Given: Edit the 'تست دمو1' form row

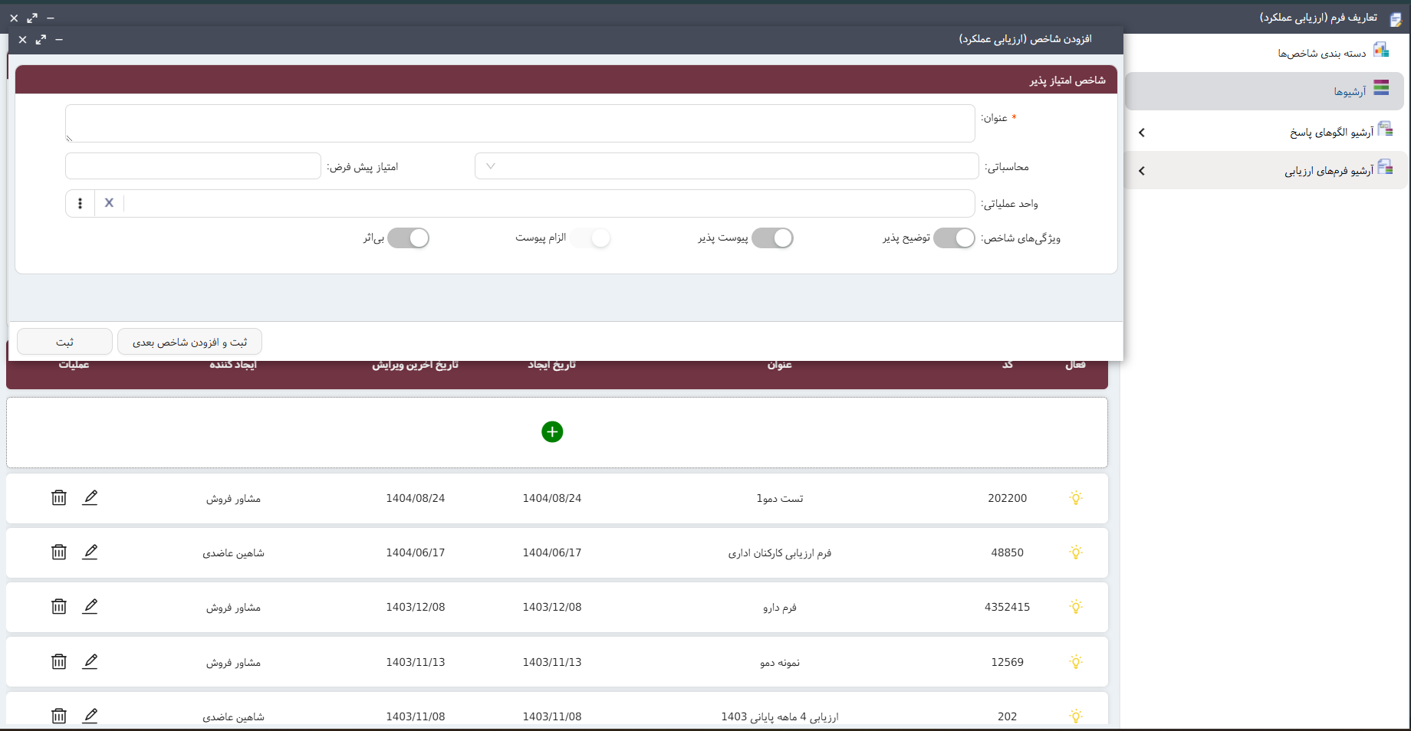Looking at the screenshot, I should coord(90,497).
